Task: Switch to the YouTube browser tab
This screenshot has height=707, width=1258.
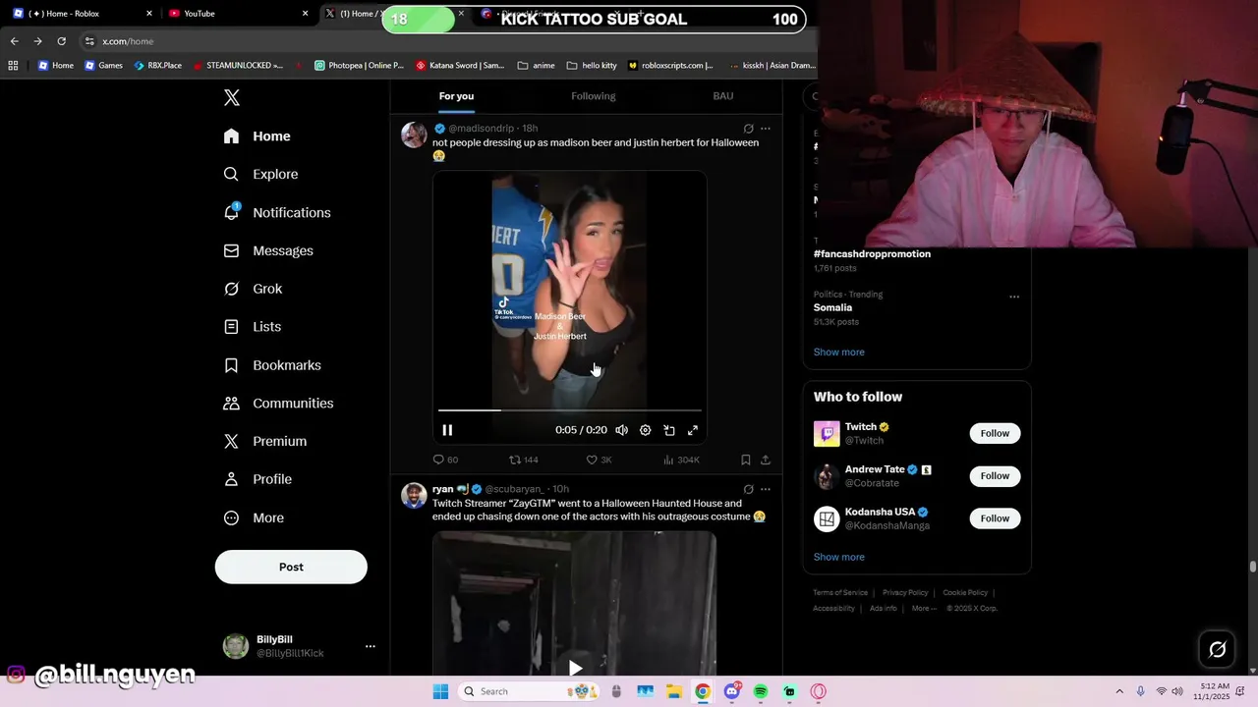Action: click(236, 14)
